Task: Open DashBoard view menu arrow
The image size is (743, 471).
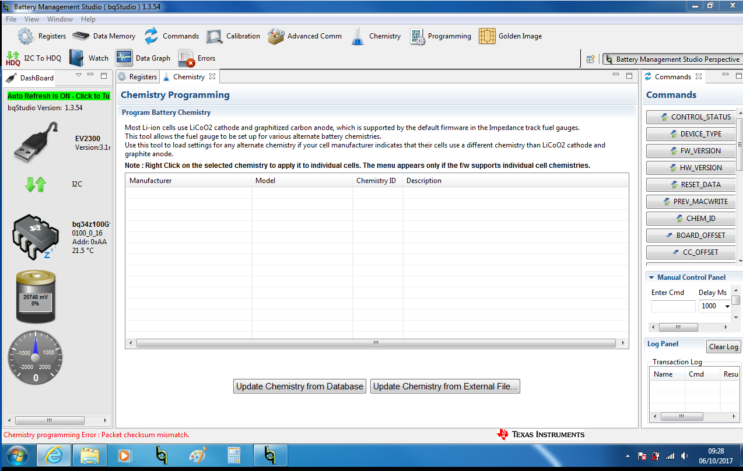Action: point(79,75)
